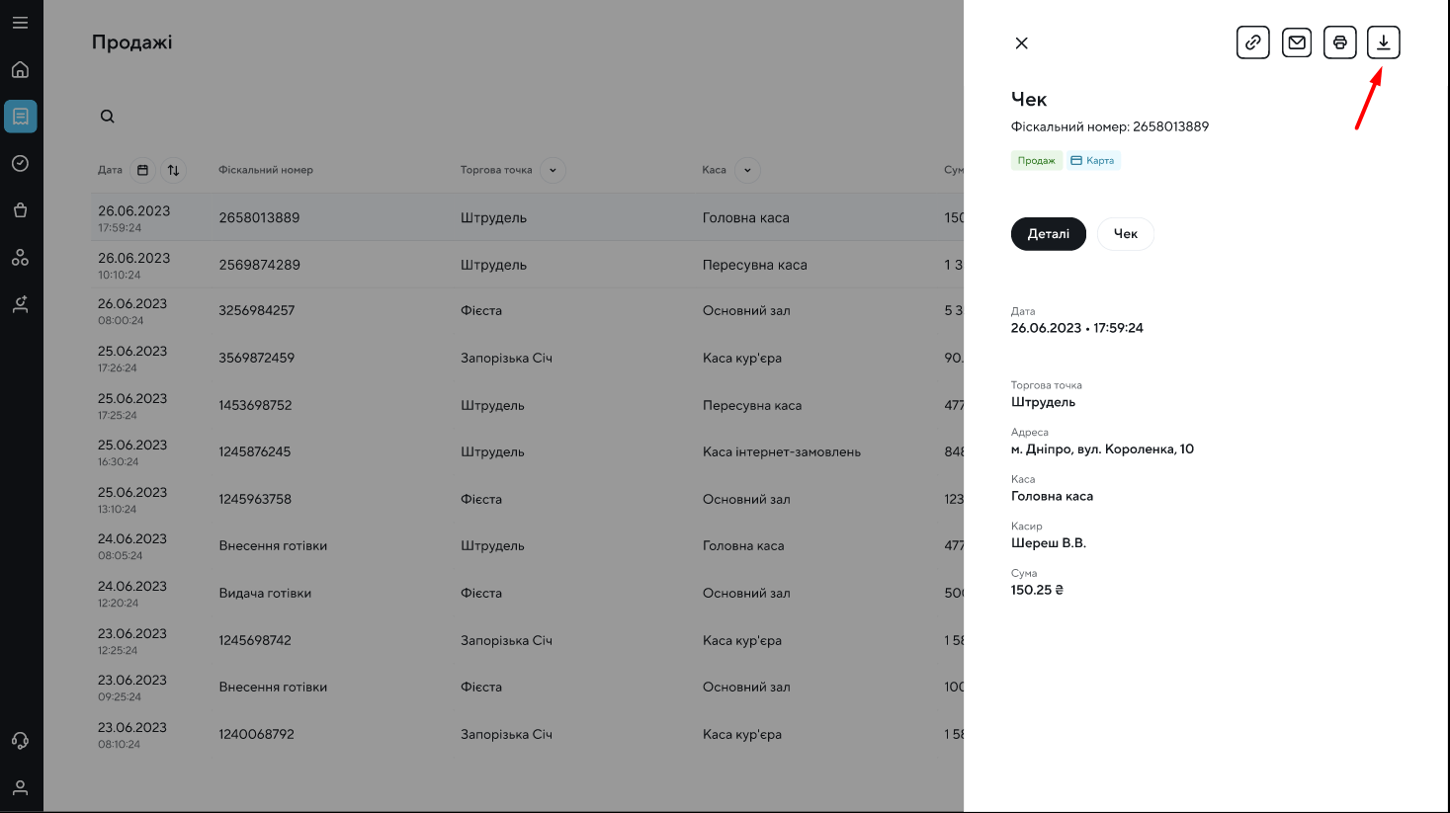The width and height of the screenshot is (1450, 813).
Task: Click the download receipt icon
Action: 1383,42
